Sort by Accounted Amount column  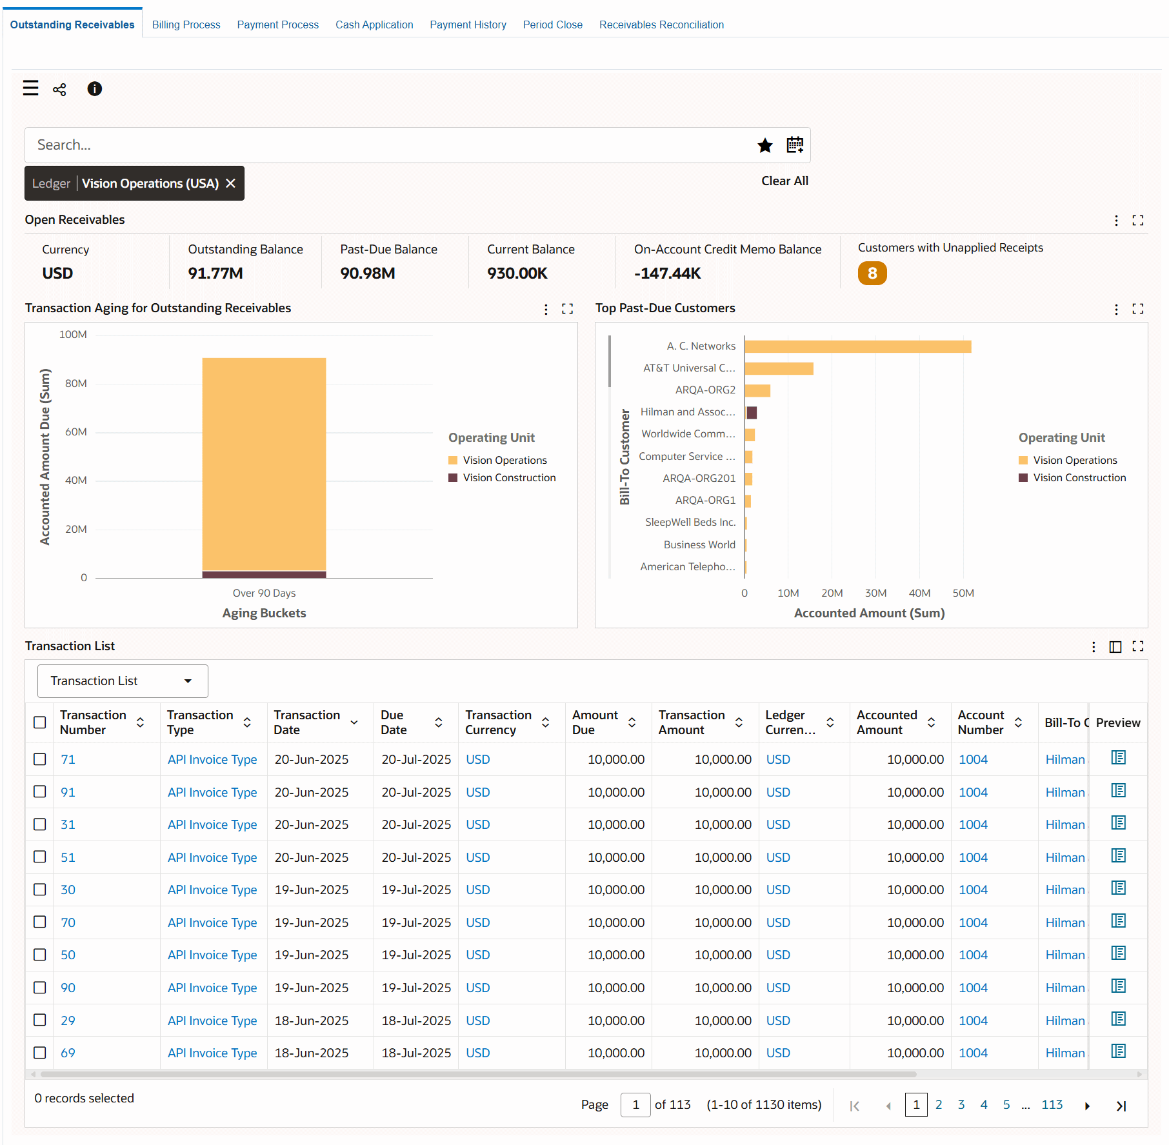coord(932,722)
